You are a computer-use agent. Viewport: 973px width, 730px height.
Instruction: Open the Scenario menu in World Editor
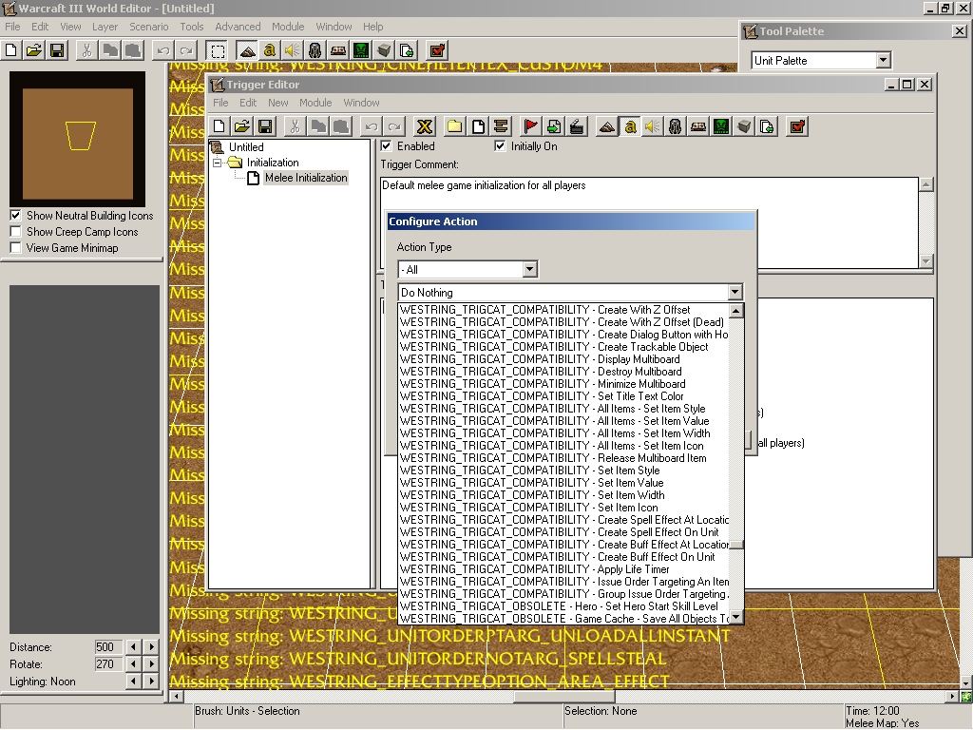pyautogui.click(x=148, y=27)
